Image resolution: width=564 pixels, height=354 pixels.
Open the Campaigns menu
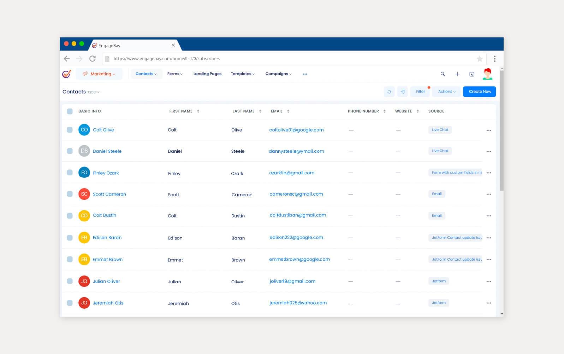tap(278, 74)
